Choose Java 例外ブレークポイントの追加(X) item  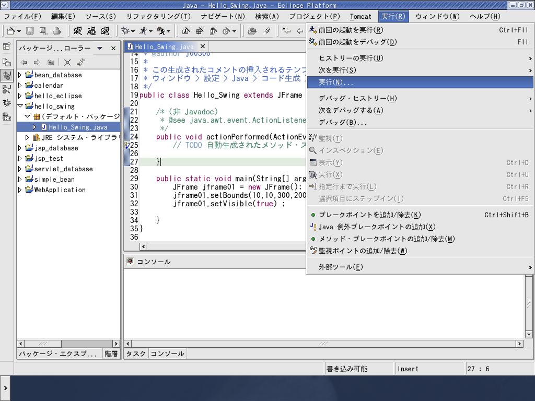420,227
